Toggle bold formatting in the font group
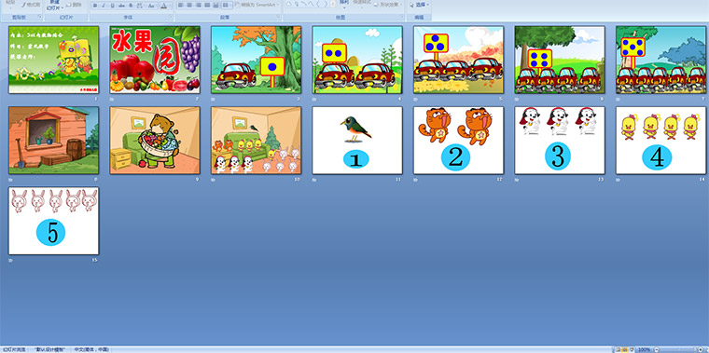709x353 pixels. (x=95, y=6)
